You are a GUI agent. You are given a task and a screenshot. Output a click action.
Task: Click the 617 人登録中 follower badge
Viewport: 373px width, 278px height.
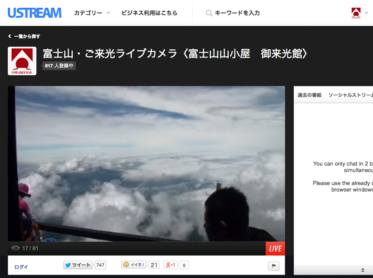pyautogui.click(x=59, y=66)
